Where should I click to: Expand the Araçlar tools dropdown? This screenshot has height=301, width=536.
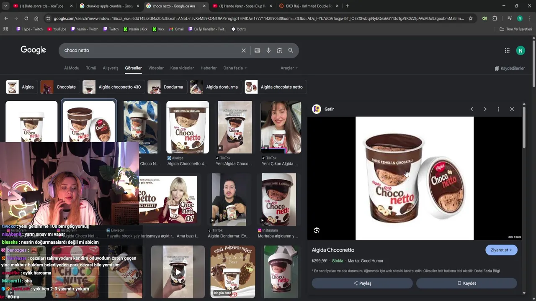pos(289,68)
